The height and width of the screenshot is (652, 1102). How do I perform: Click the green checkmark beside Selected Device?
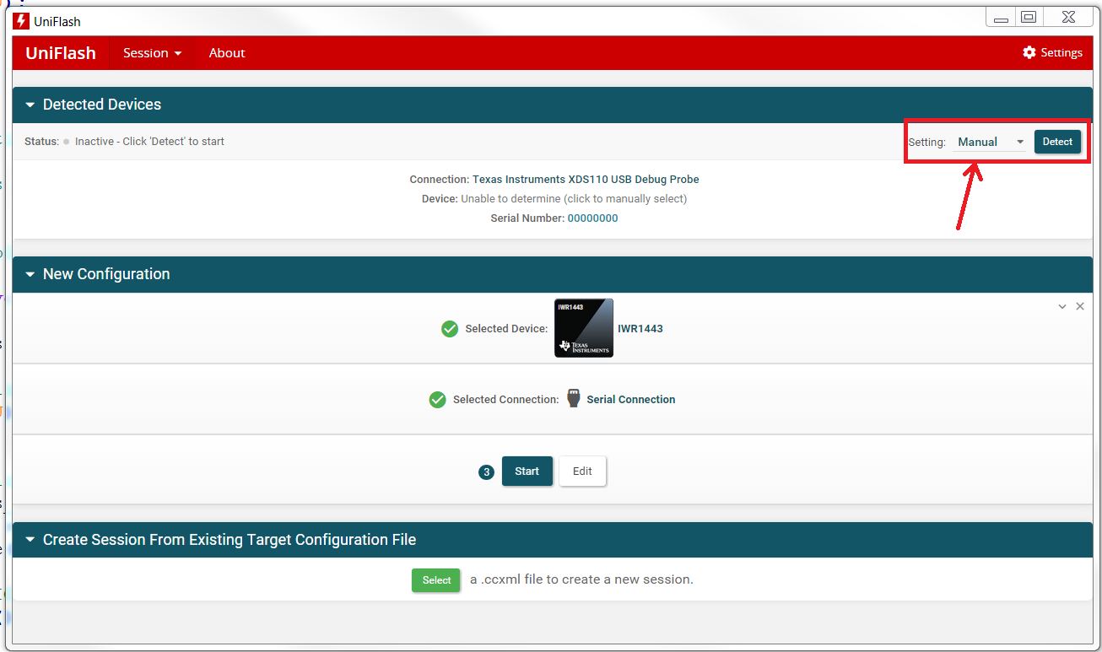(450, 329)
